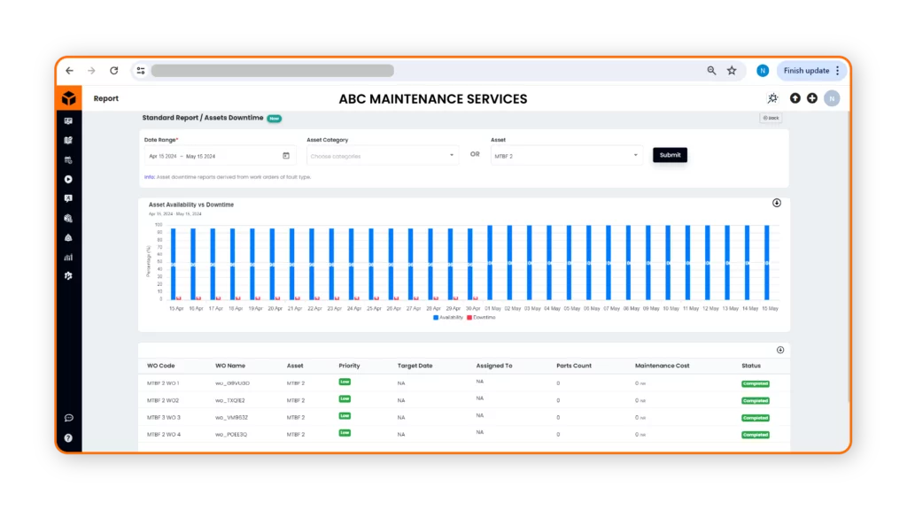This screenshot has height=510, width=907.
Task: Click the Date Range input field
Action: pyautogui.click(x=220, y=156)
